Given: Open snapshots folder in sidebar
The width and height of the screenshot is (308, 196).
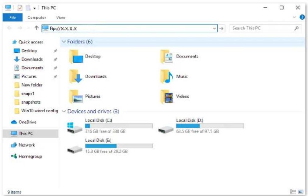Looking at the screenshot, I should (x=31, y=102).
